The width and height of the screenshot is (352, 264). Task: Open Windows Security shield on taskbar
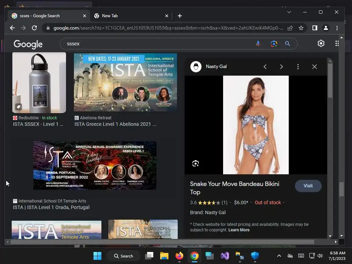(x=255, y=256)
